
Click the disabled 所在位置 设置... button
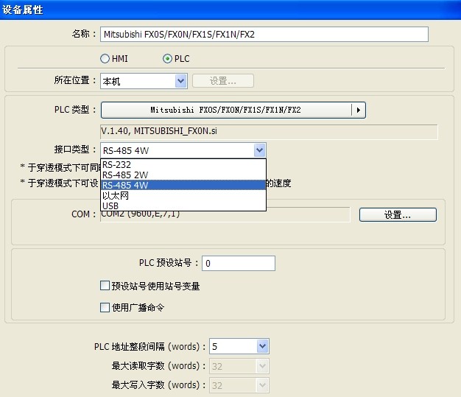pos(223,81)
